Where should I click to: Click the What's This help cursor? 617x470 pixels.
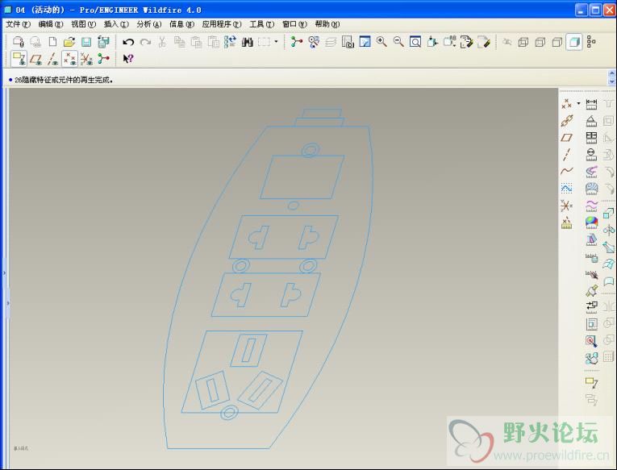coord(128,59)
